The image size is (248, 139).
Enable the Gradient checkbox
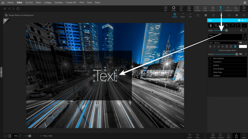click(210, 76)
